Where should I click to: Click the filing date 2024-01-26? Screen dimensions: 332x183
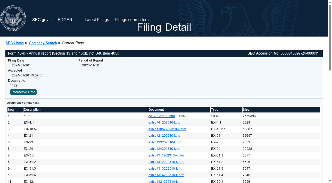pyautogui.click(x=20, y=65)
